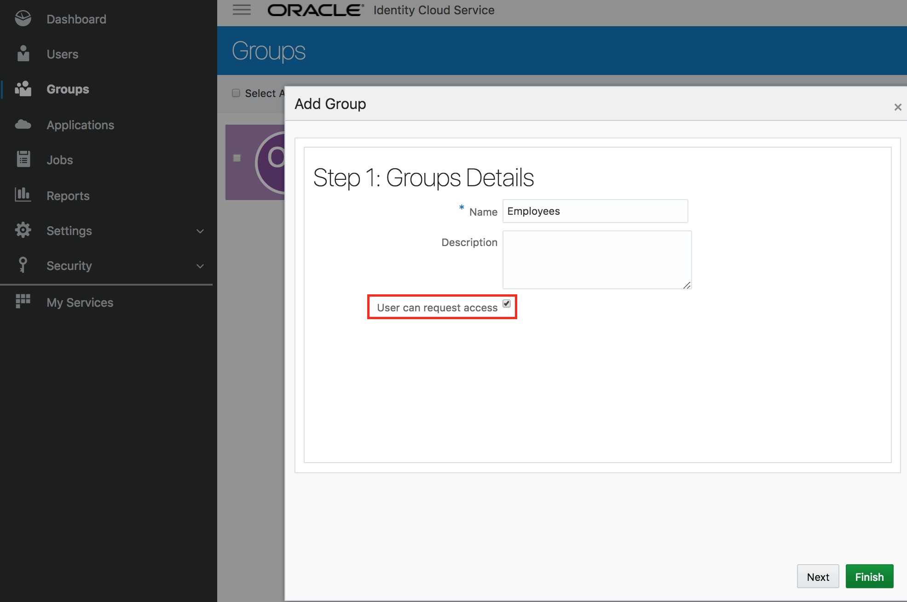Image resolution: width=907 pixels, height=602 pixels.
Task: Click the Name input field
Action: [x=595, y=211]
